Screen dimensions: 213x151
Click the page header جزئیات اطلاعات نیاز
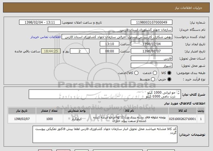(x=188, y=8)
